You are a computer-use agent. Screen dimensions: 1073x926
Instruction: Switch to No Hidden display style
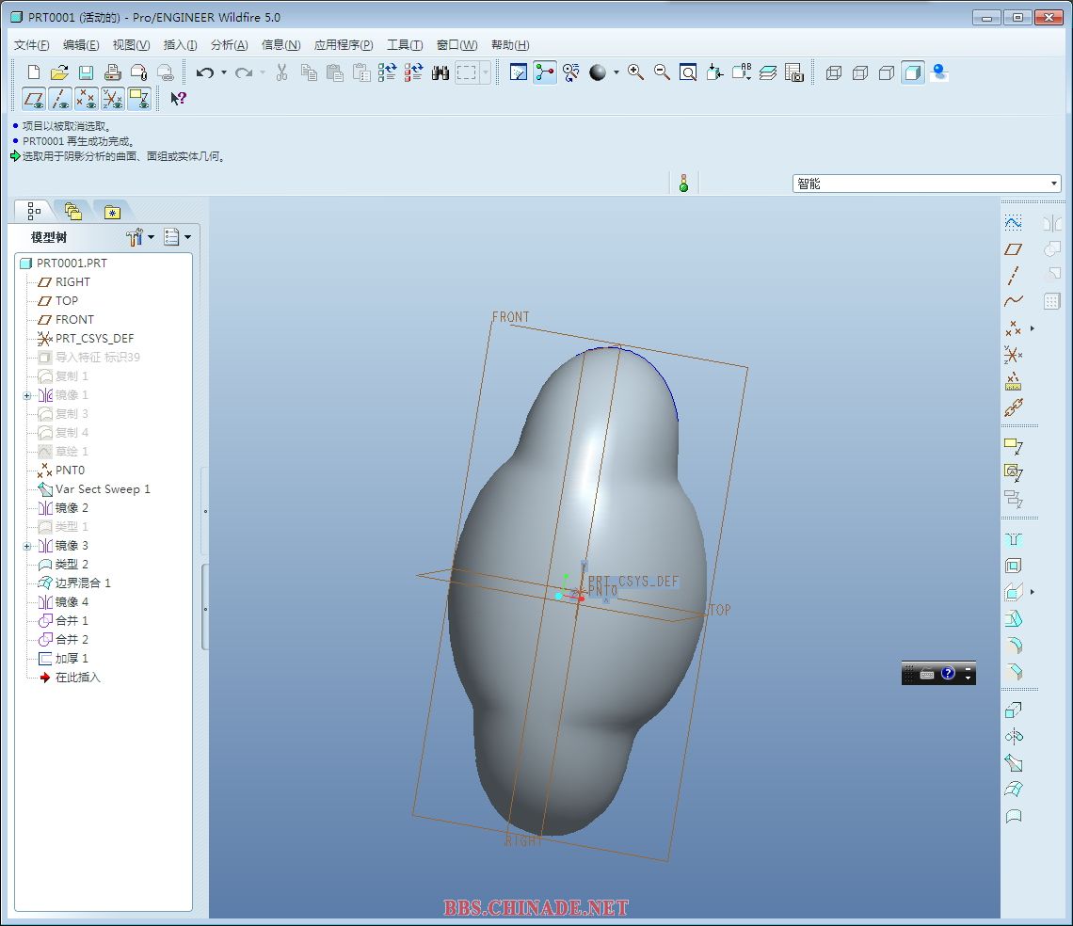tap(887, 72)
